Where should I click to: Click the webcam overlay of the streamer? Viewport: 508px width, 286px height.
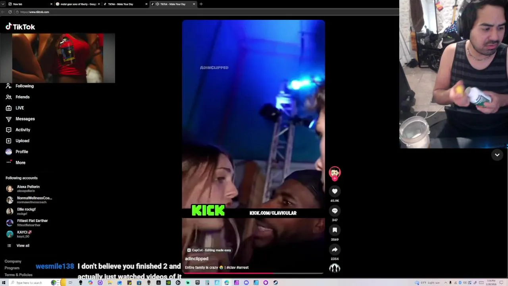(x=454, y=74)
